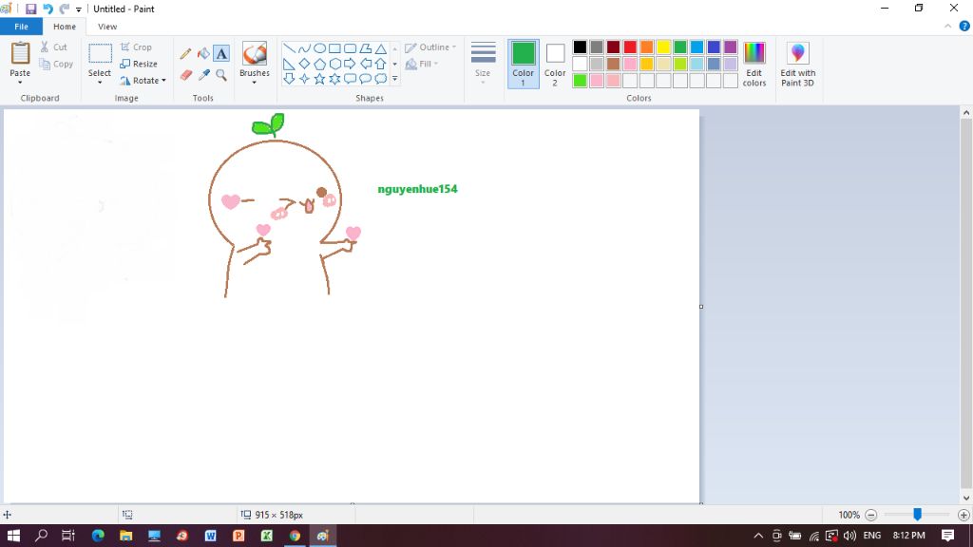
Task: Choose the Diamond shape
Action: tap(304, 64)
